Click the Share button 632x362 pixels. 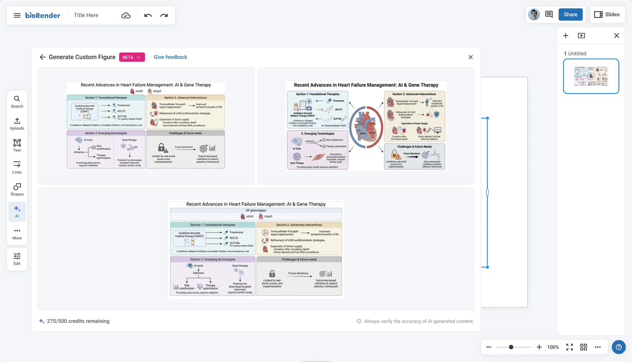(570, 14)
